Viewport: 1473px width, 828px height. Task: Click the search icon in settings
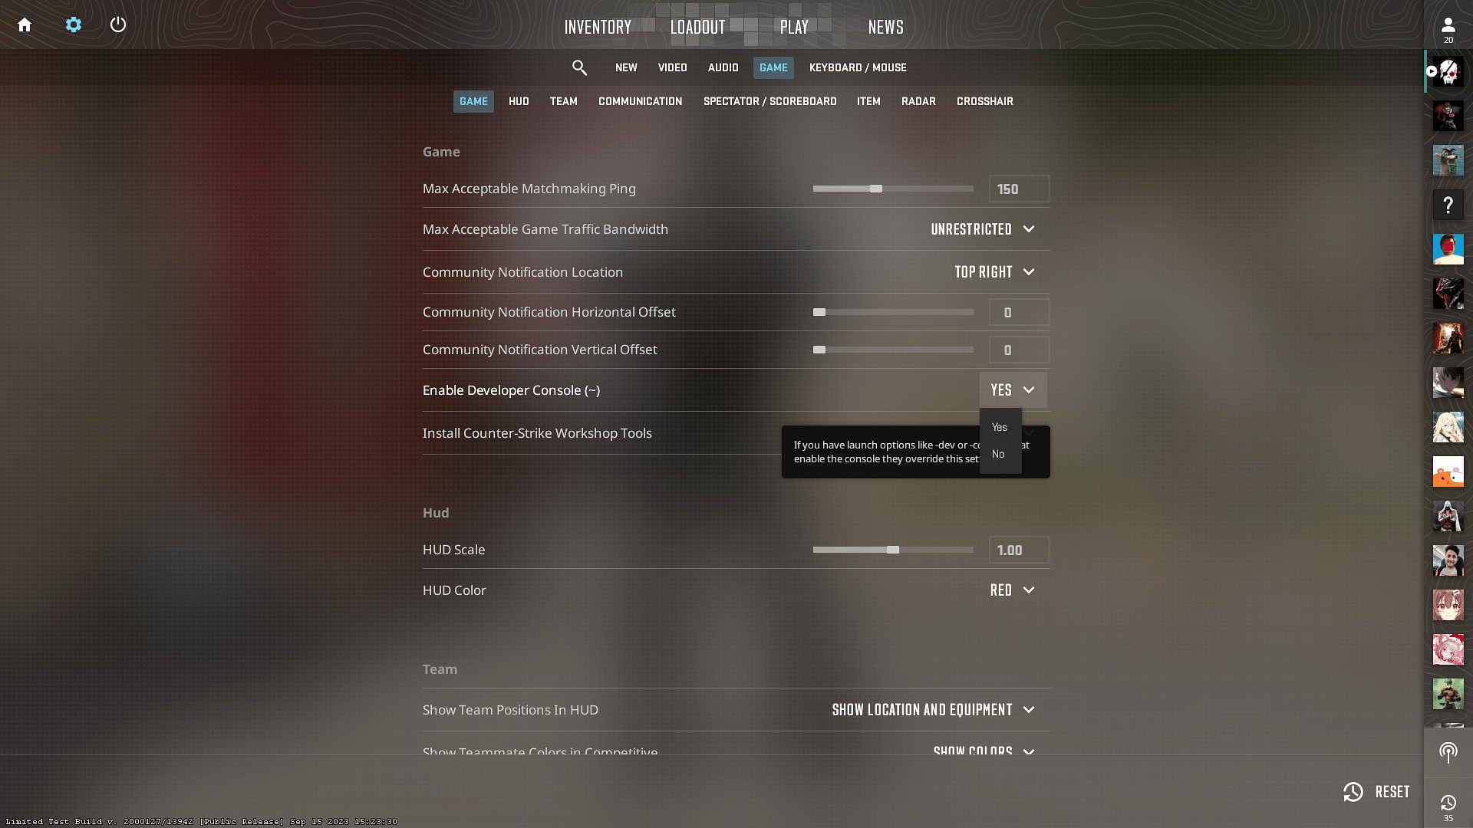click(x=580, y=67)
